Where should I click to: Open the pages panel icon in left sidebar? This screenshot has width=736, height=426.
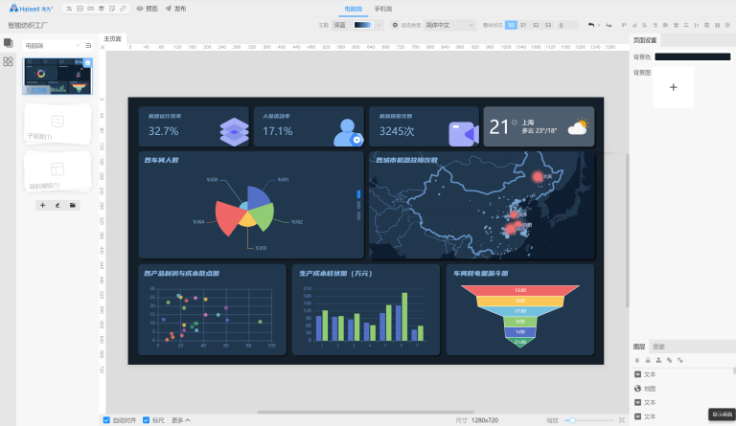8,44
